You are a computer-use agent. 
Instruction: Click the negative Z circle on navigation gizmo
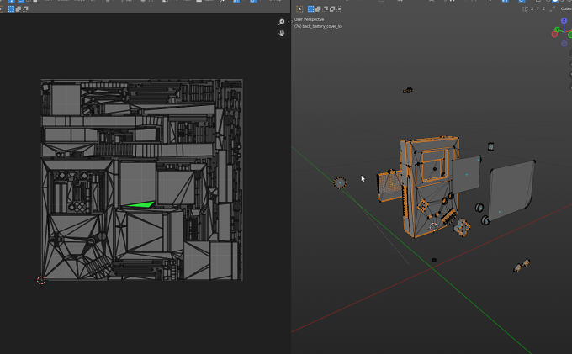pos(564,44)
